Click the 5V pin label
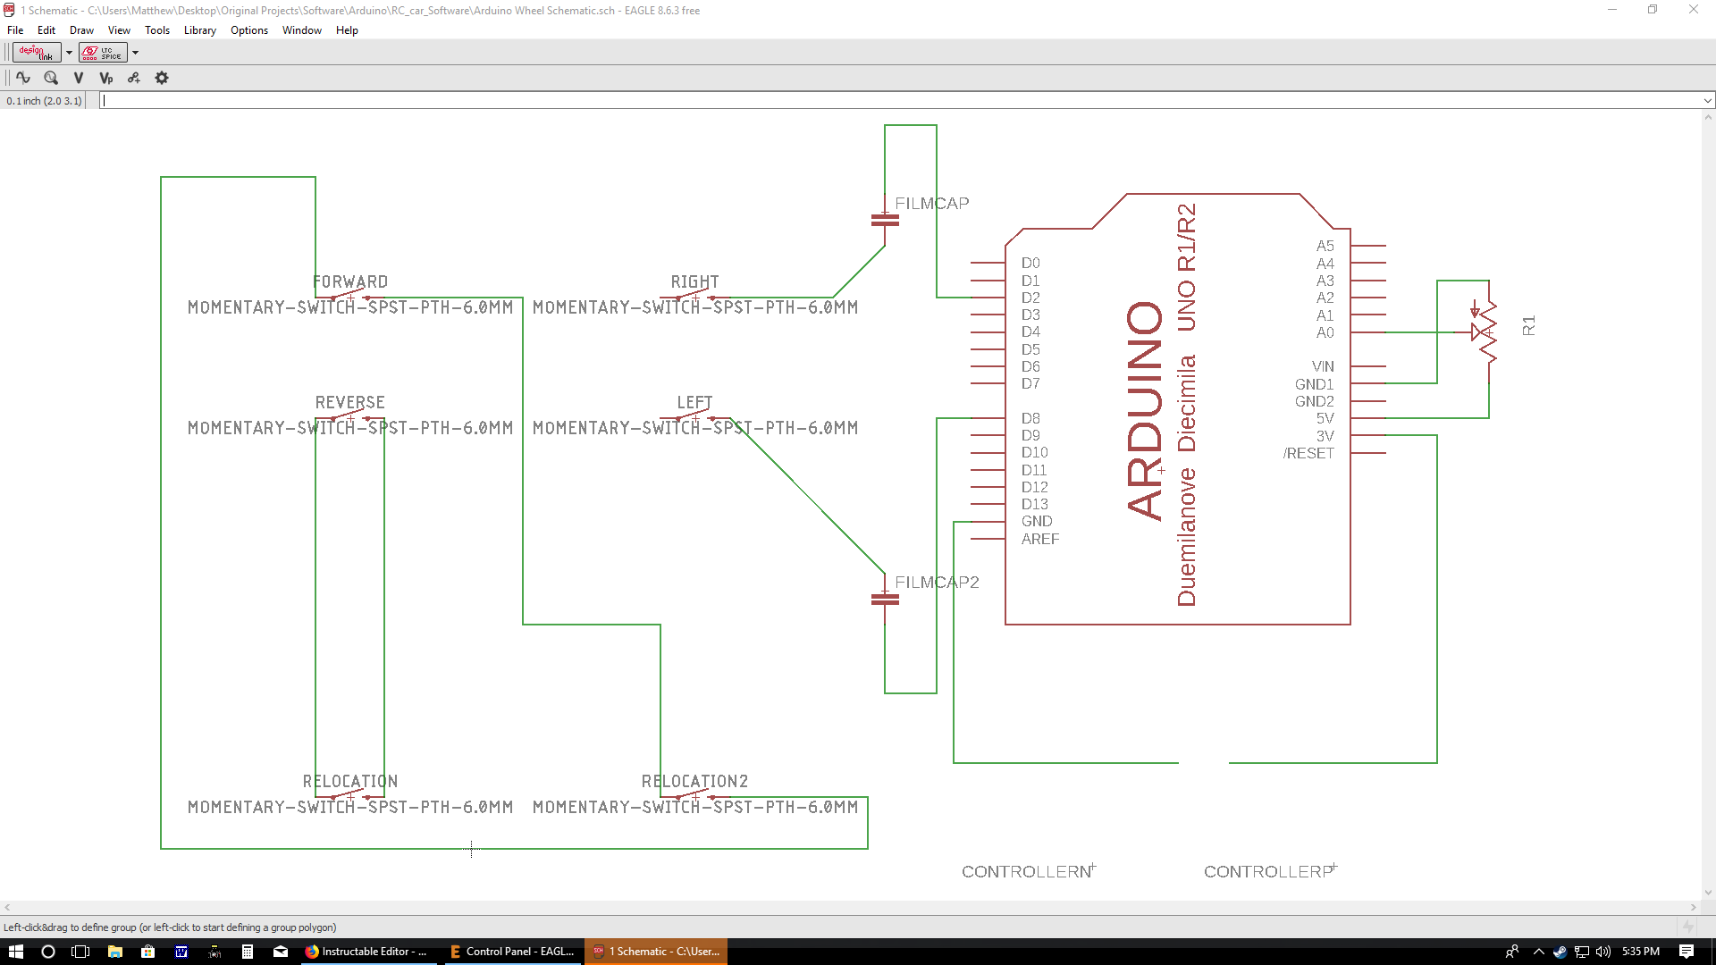The image size is (1716, 965). 1325,418
